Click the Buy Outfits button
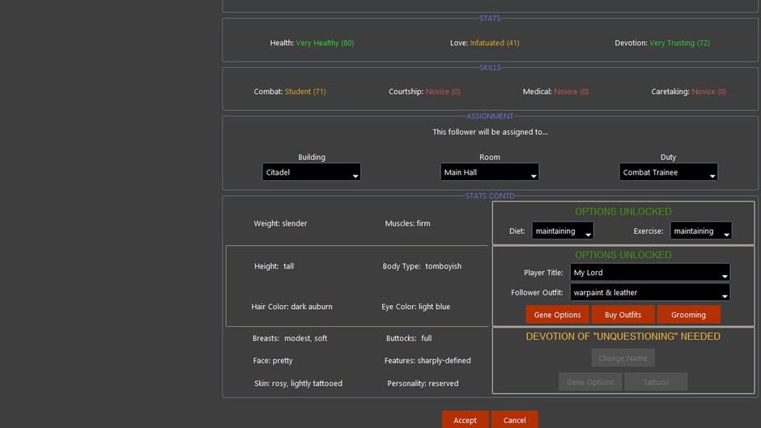761x428 pixels. pyautogui.click(x=623, y=315)
